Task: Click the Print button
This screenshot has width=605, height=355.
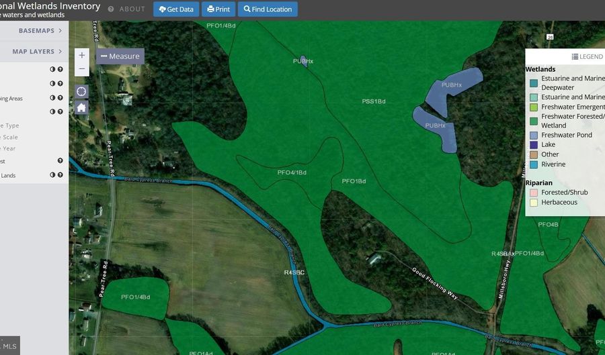Action: (x=218, y=9)
